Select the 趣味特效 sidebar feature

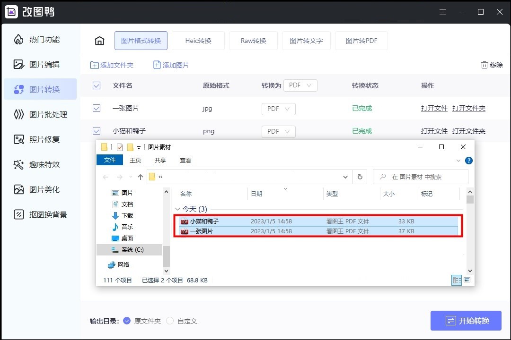click(x=40, y=164)
